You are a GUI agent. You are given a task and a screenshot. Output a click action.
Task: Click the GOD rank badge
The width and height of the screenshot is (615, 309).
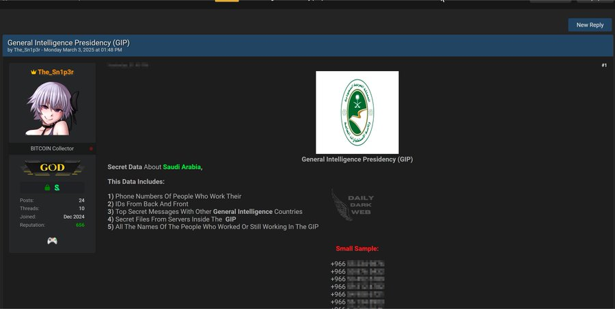coord(52,167)
